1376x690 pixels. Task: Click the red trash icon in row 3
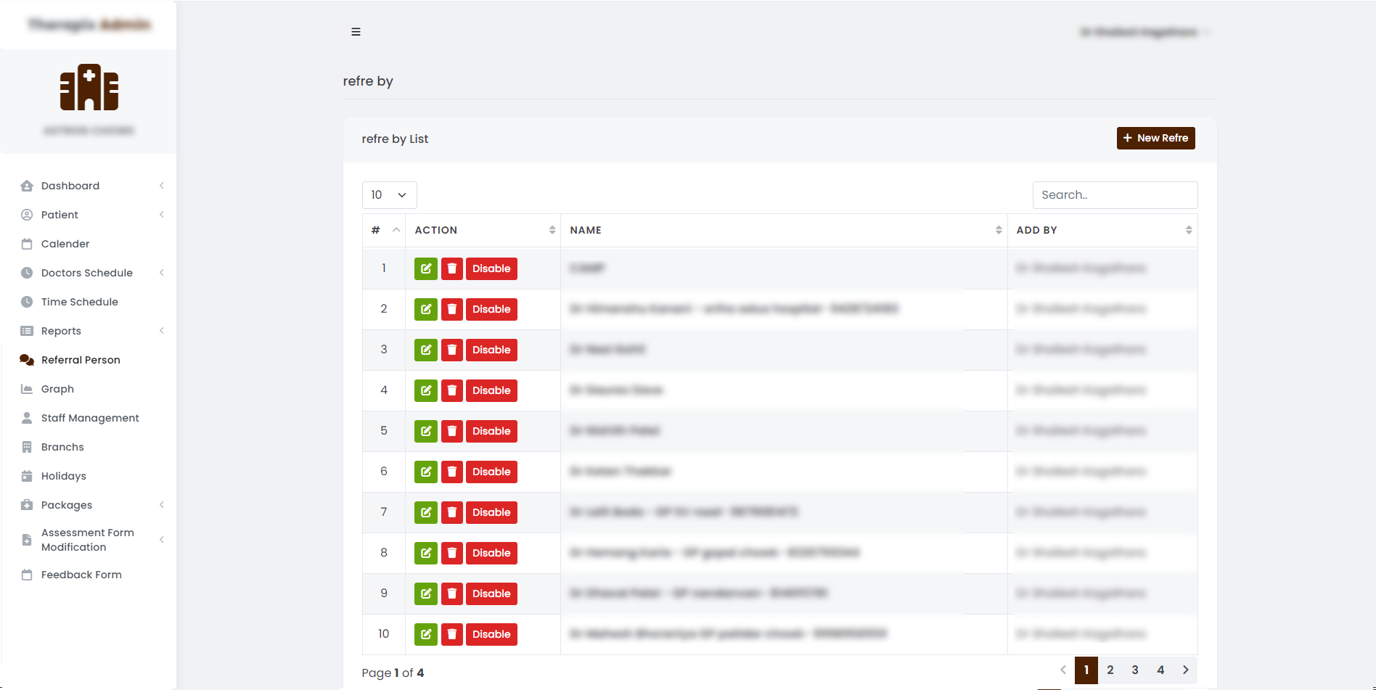point(452,350)
